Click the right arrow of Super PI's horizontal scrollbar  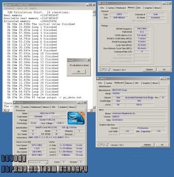[x=91, y=110]
